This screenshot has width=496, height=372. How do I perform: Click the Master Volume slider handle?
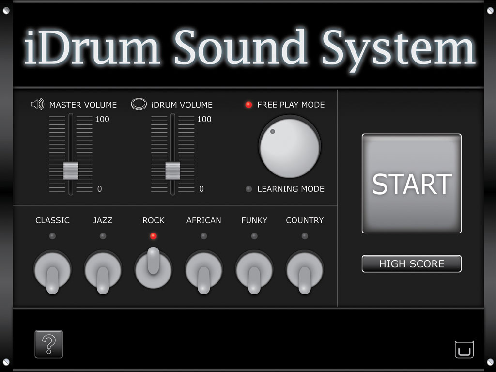pyautogui.click(x=71, y=170)
